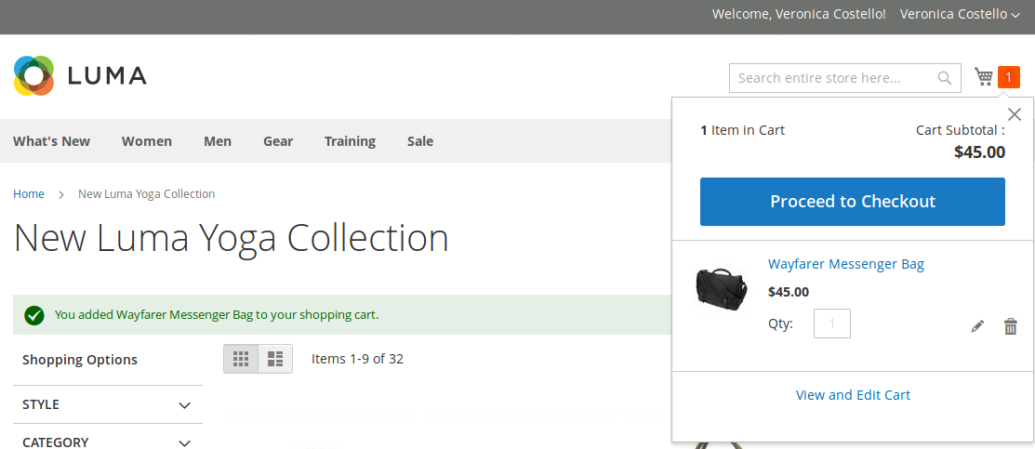The width and height of the screenshot is (1035, 449).
Task: Open the Women menu
Action: click(147, 141)
